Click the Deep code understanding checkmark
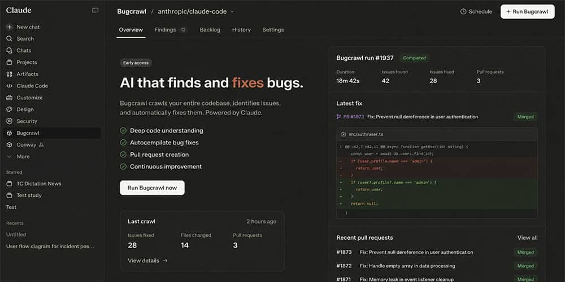Screen dimensions: 565x282 coord(123,131)
